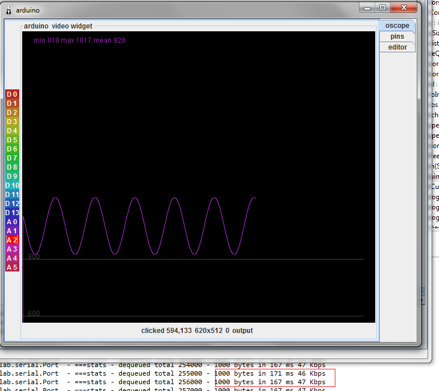Click the log line 'dequeued total 256000'

(x=162, y=382)
